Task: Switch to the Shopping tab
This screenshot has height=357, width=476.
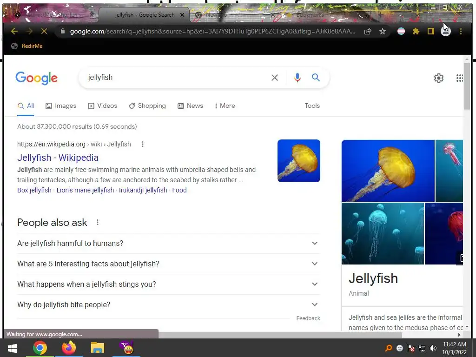Action: (x=147, y=106)
